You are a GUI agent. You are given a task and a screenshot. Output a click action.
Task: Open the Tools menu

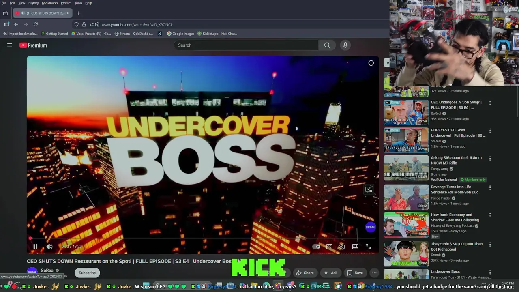point(78,3)
